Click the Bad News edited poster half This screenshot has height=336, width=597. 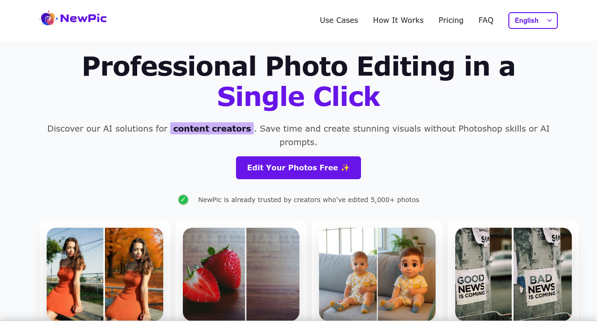tap(542, 274)
